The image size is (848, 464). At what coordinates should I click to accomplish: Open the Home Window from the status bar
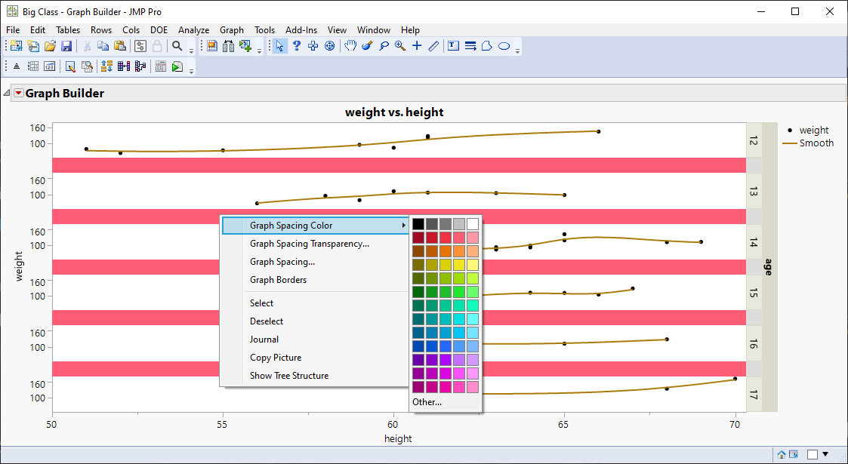[782, 453]
